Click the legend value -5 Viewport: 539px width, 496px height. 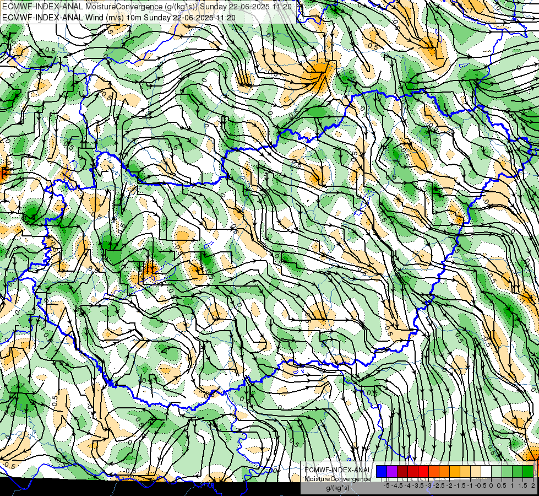(x=386, y=486)
